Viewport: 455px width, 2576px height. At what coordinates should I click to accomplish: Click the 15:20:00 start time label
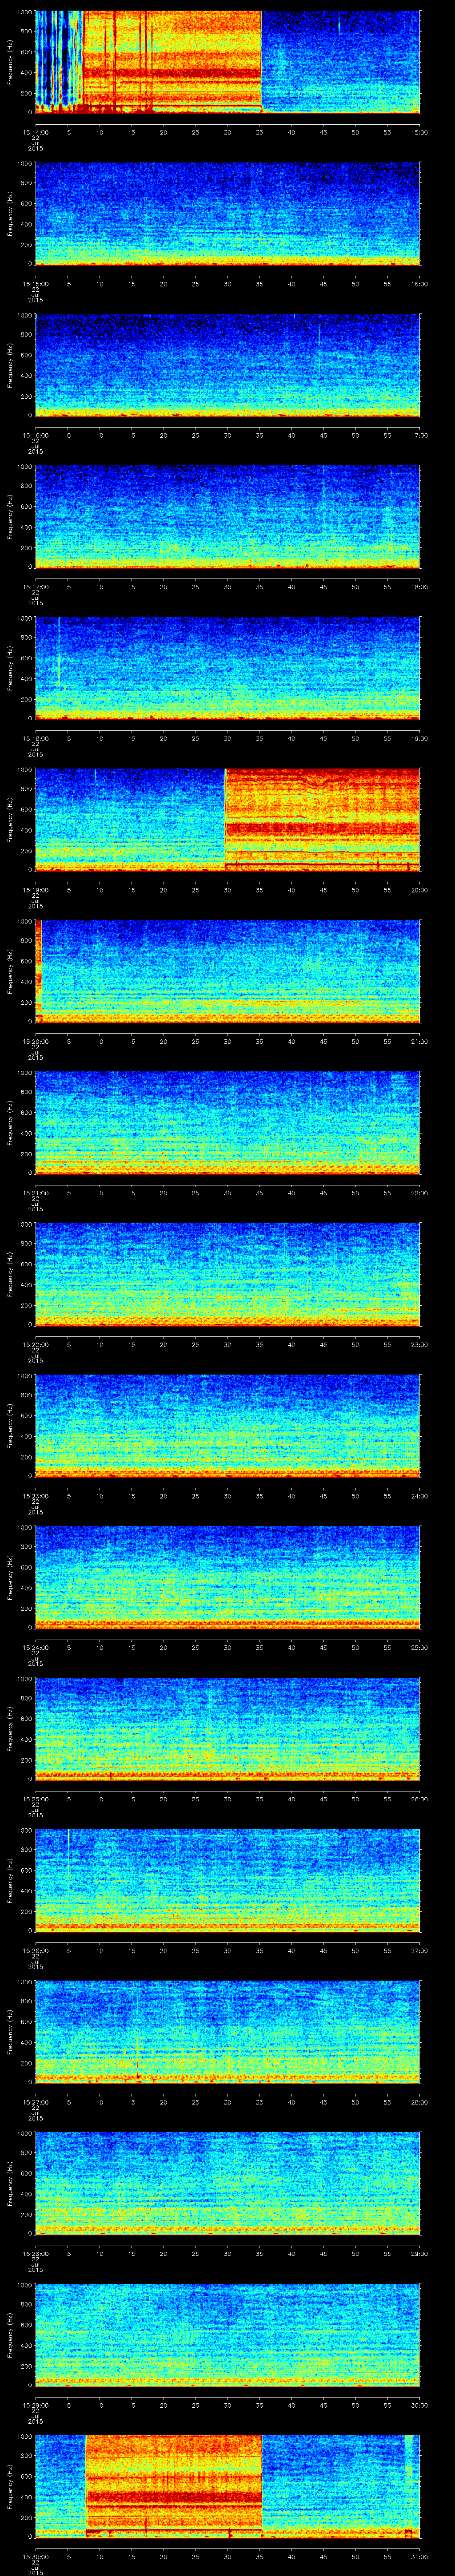click(x=35, y=1041)
